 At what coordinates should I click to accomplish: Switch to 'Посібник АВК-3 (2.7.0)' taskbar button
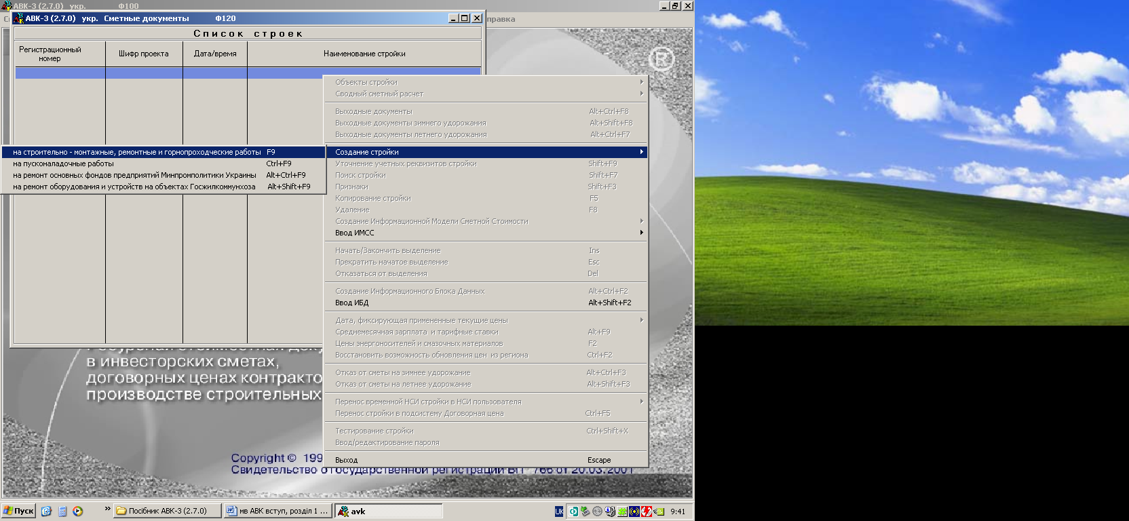tap(168, 511)
